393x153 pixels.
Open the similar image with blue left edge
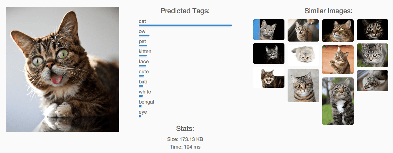tap(269, 30)
